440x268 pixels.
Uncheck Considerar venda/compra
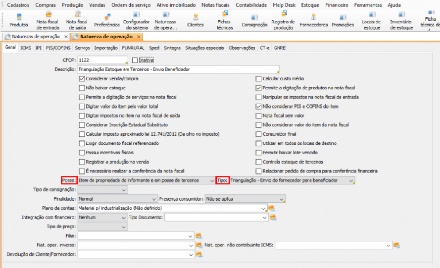click(82, 79)
